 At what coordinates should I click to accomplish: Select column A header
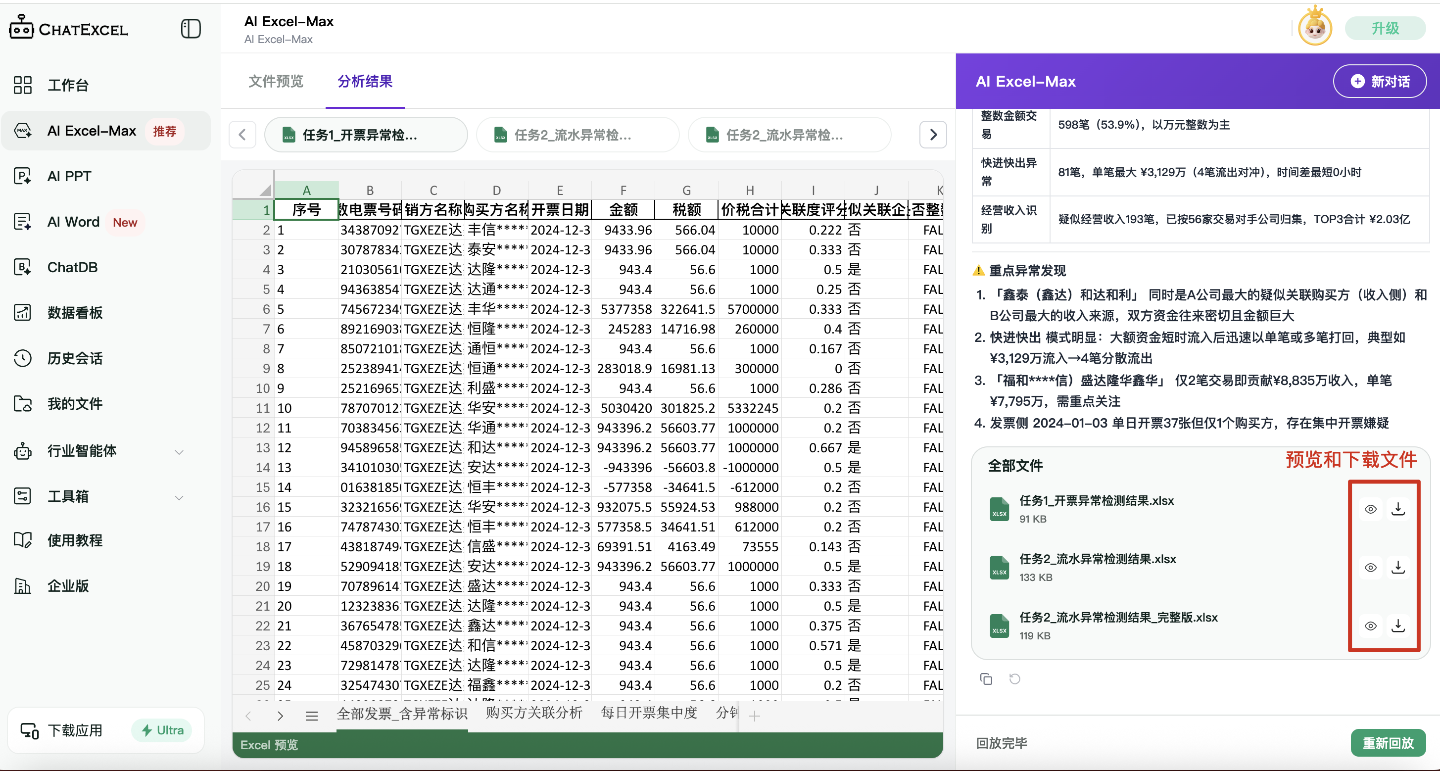[x=306, y=190]
